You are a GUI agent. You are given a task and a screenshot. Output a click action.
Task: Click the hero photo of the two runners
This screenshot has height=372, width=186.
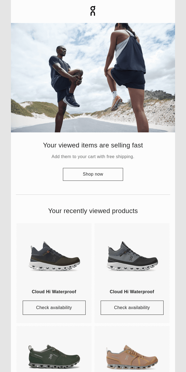click(x=93, y=78)
